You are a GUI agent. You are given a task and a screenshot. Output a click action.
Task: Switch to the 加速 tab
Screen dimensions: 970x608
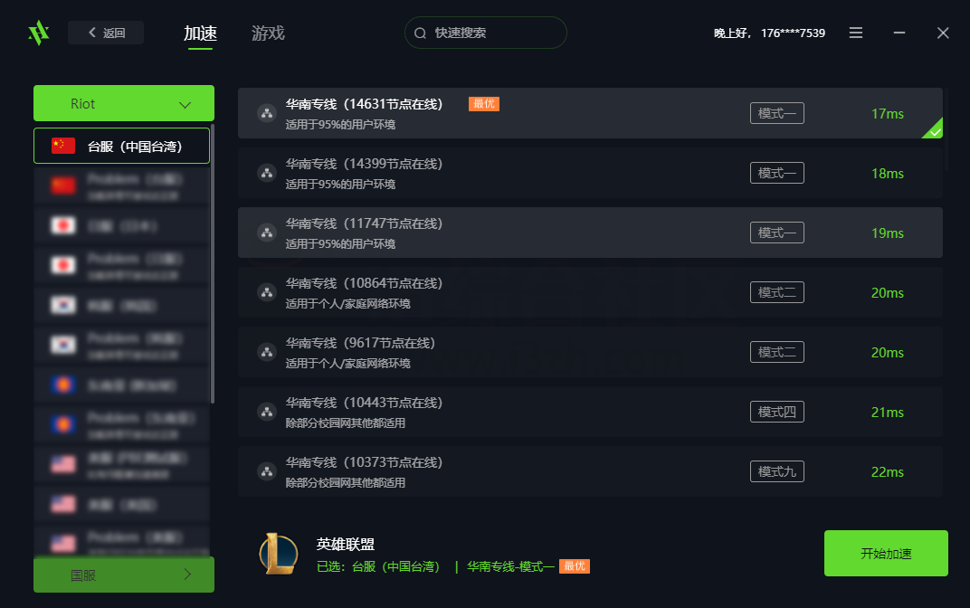pyautogui.click(x=201, y=33)
